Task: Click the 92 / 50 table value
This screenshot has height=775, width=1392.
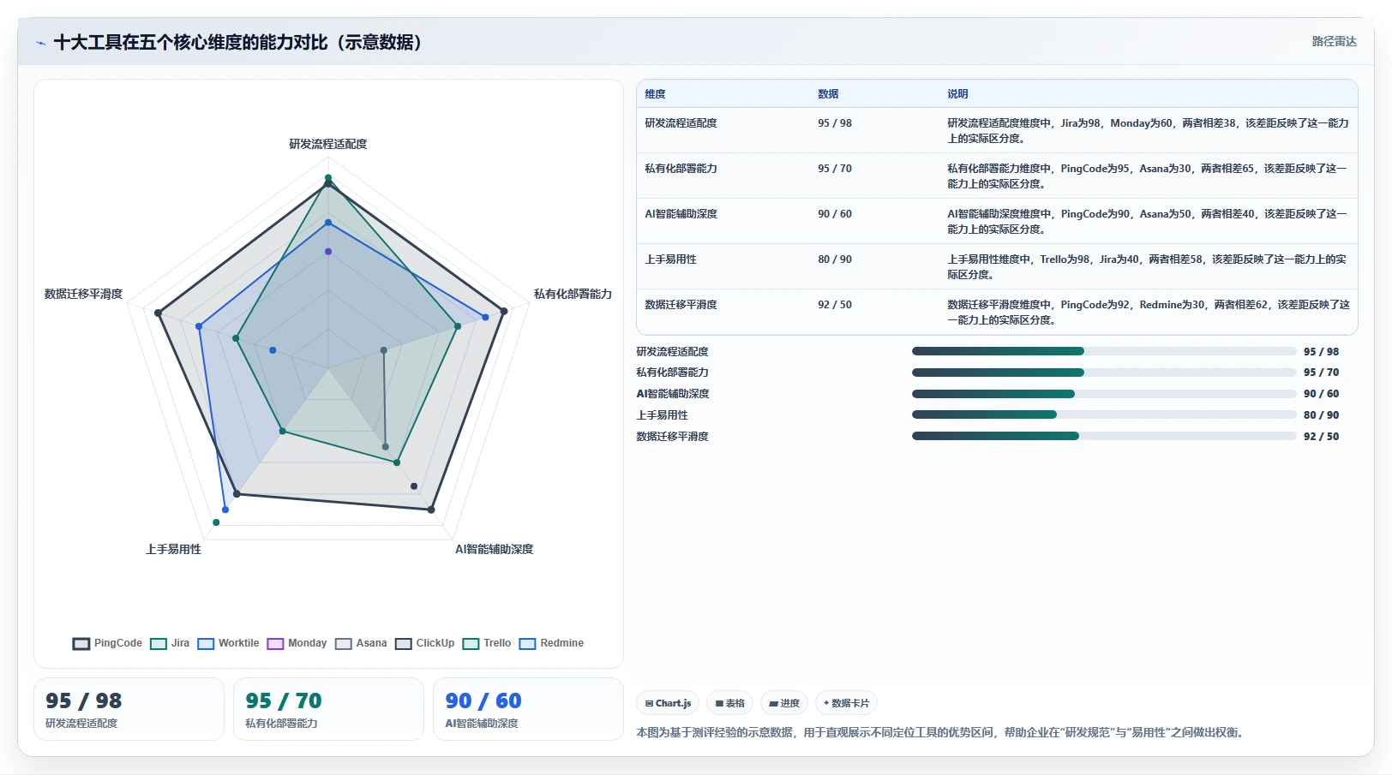Action: coord(835,305)
